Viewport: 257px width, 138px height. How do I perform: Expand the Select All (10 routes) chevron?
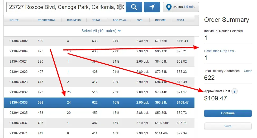(120, 31)
